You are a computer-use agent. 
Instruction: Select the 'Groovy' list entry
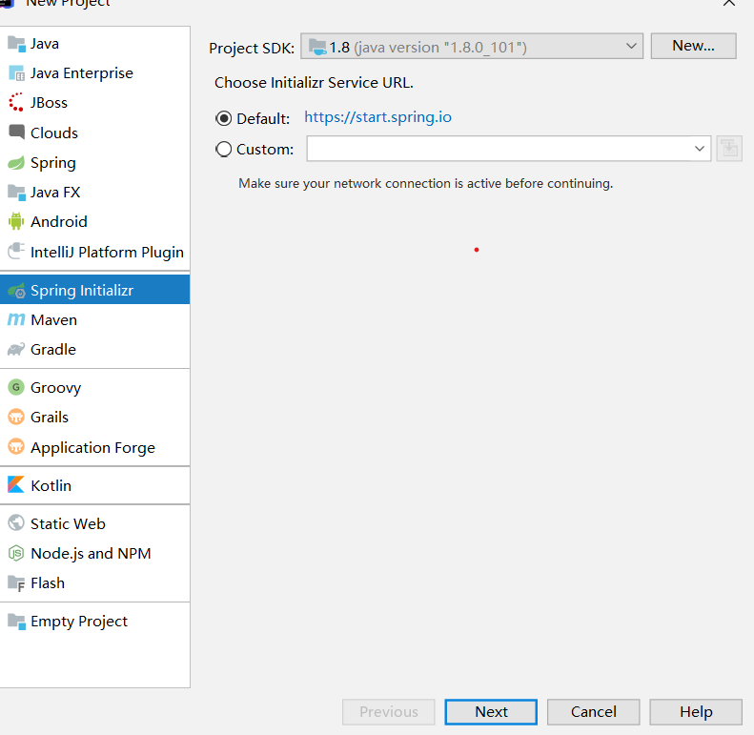point(94,388)
